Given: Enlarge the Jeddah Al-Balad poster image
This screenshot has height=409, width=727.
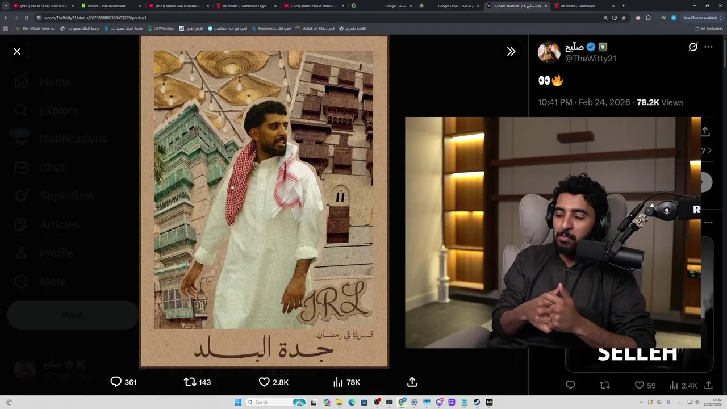Looking at the screenshot, I should click(264, 202).
